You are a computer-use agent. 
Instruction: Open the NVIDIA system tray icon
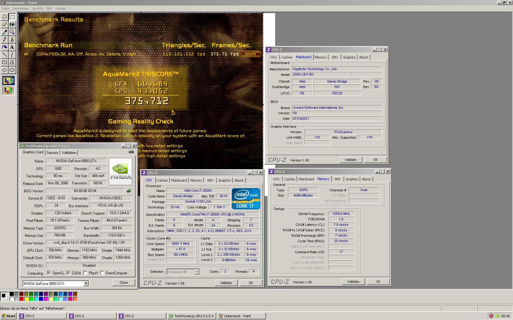point(497,316)
